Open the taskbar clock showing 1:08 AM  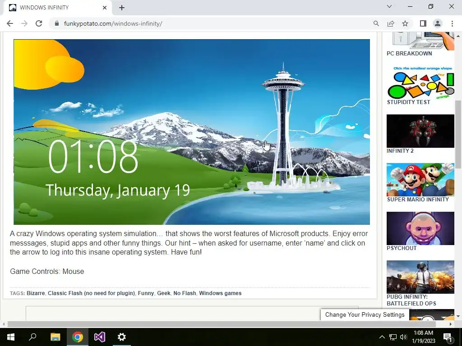point(423,337)
